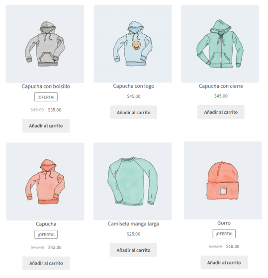This screenshot has height=278, width=268.
Task: Click the ¡OFERTA! badge under Gorro
Action: pyautogui.click(x=224, y=234)
